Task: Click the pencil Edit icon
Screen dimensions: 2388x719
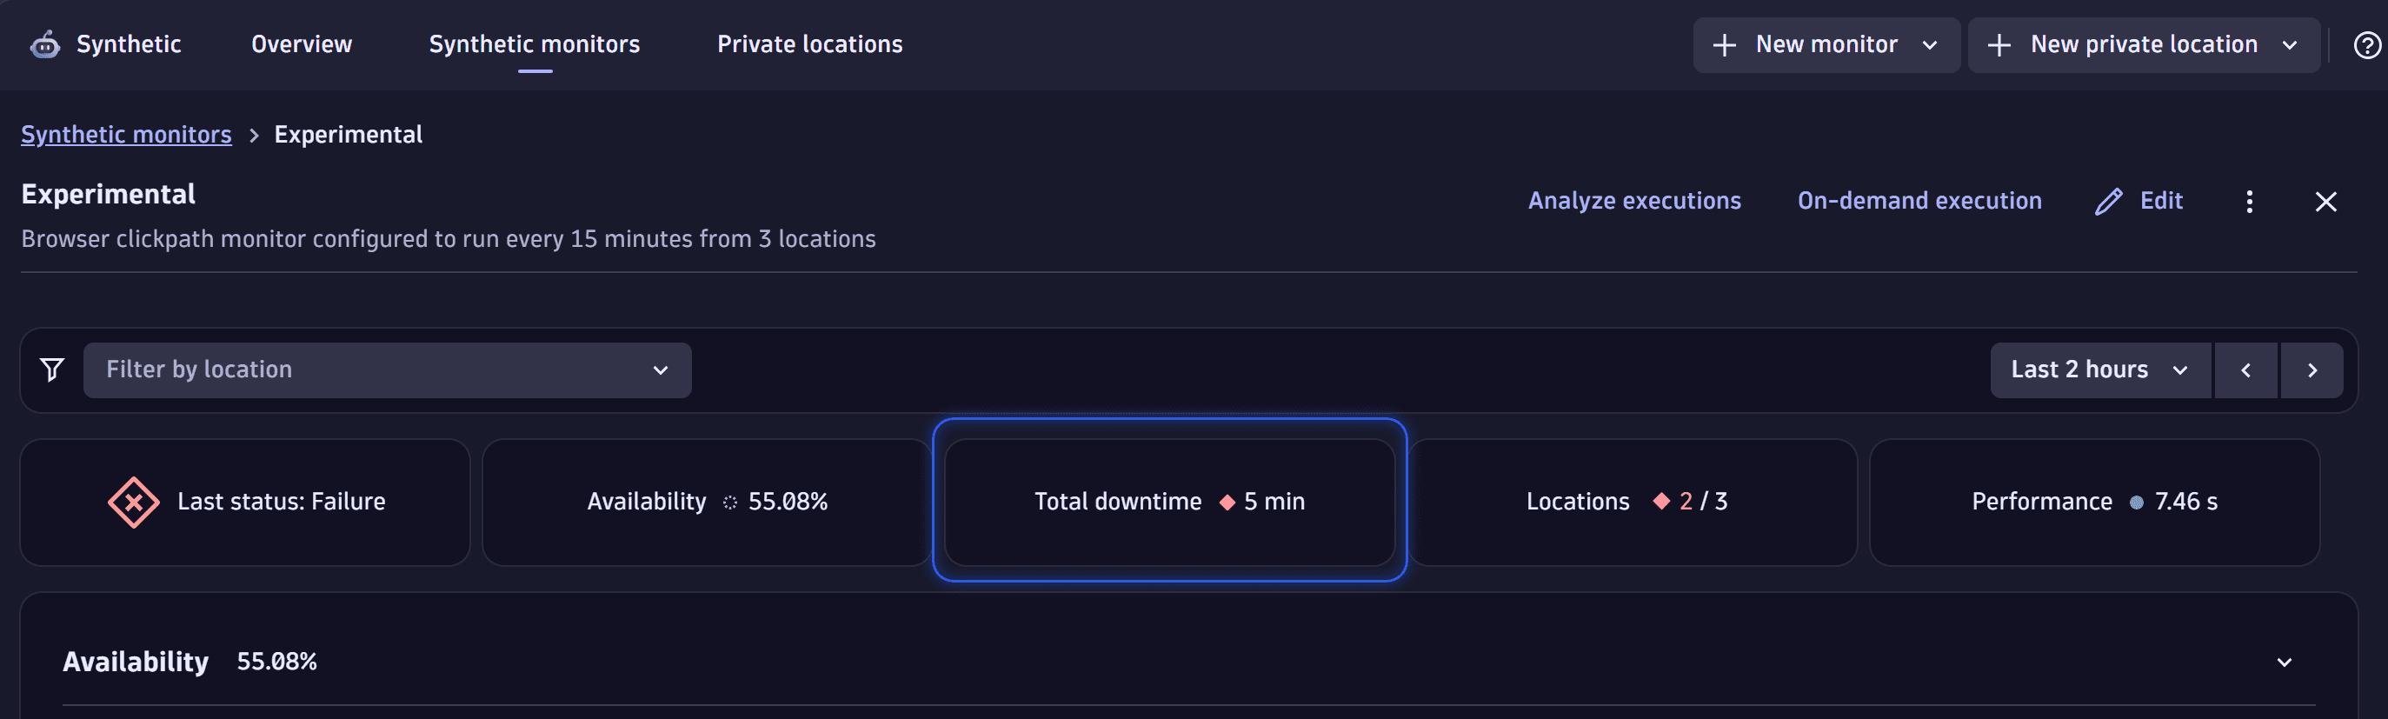Action: pyautogui.click(x=2109, y=201)
